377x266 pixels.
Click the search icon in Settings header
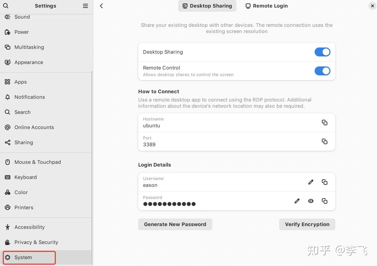(x=6, y=6)
